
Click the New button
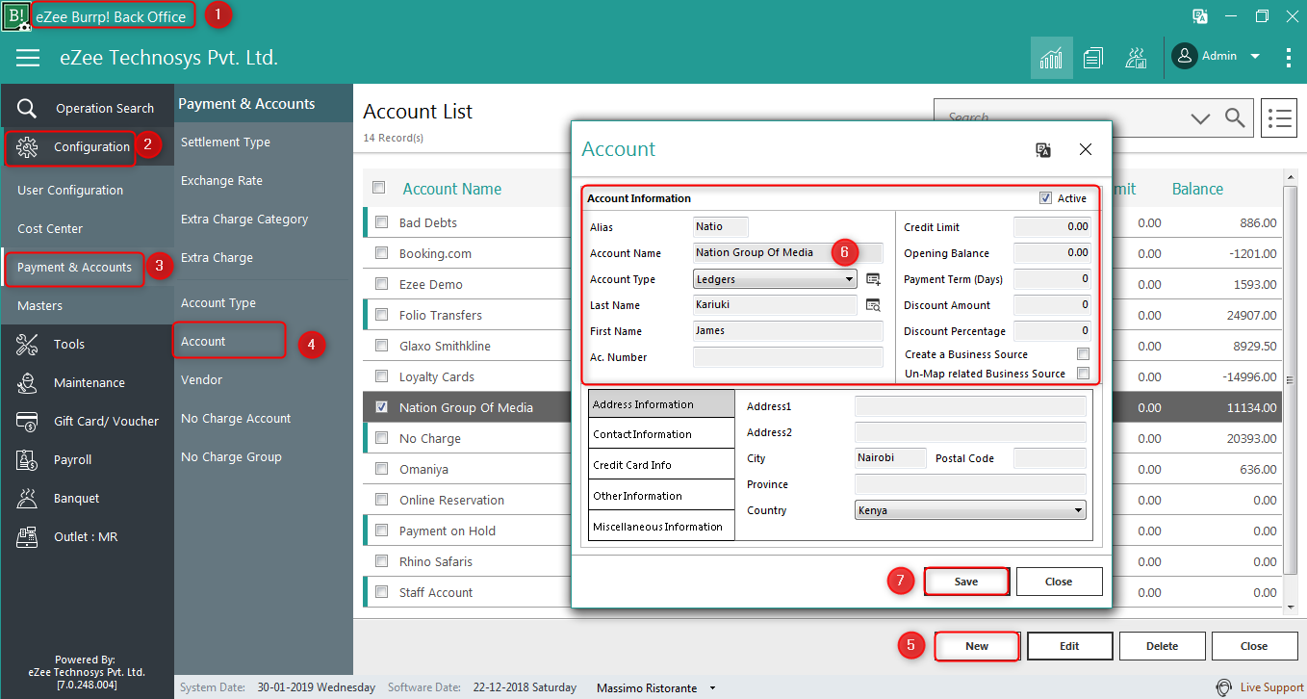pos(977,646)
